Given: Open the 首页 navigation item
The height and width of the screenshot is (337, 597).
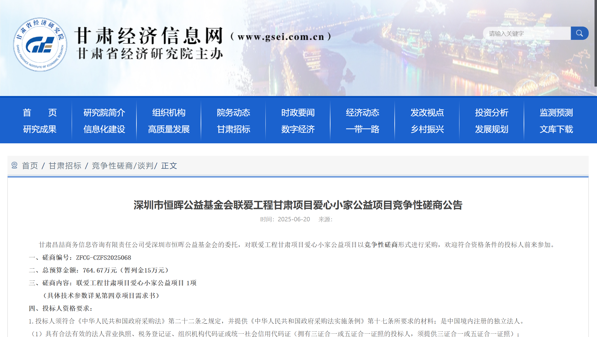Looking at the screenshot, I should (x=40, y=113).
